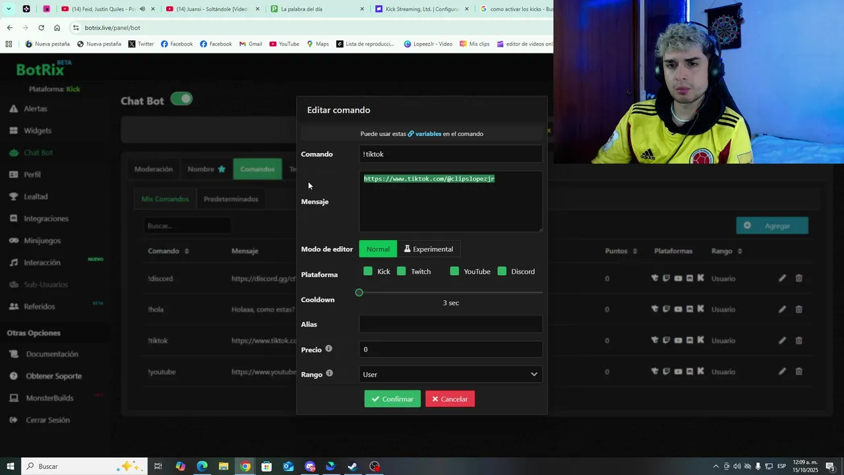Delete the !tiktok command with trash icon

799,340
